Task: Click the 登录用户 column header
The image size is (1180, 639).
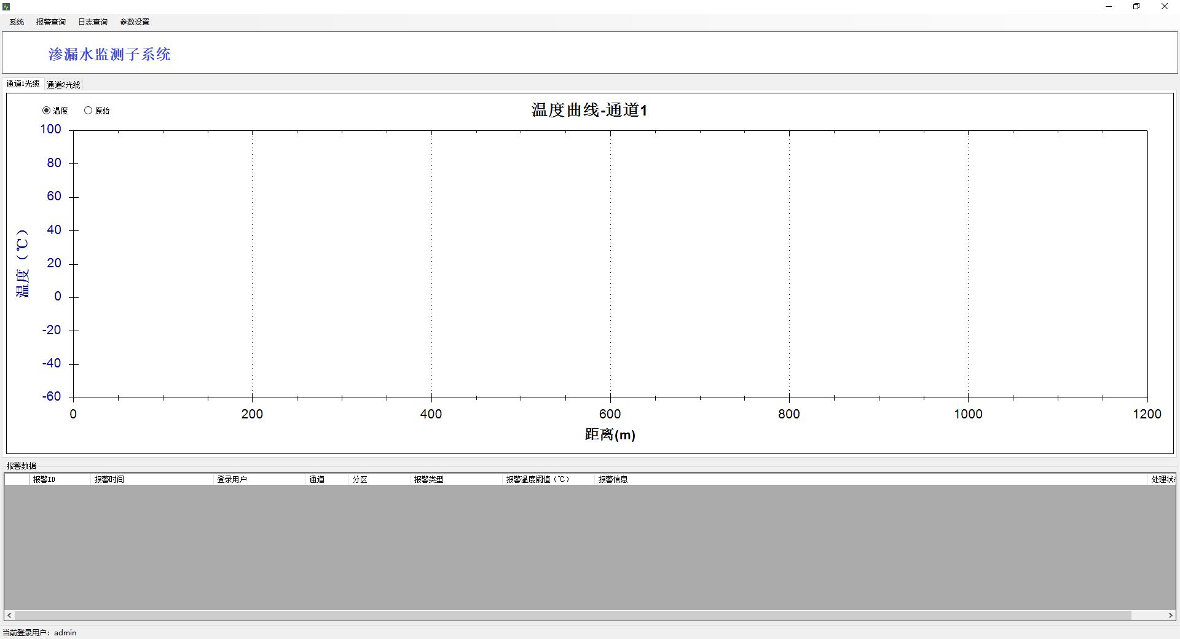Action: (232, 479)
